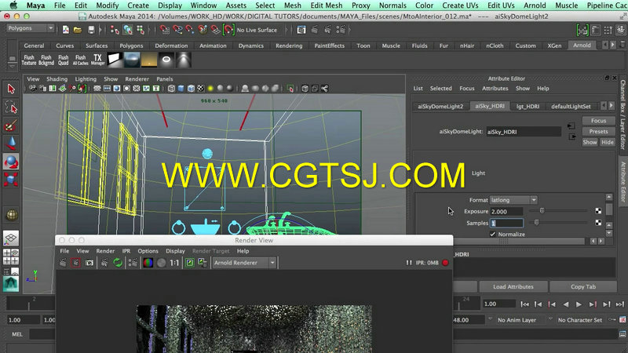Select the arrow Select tool
This screenshot has width=628, height=353.
coord(11,89)
